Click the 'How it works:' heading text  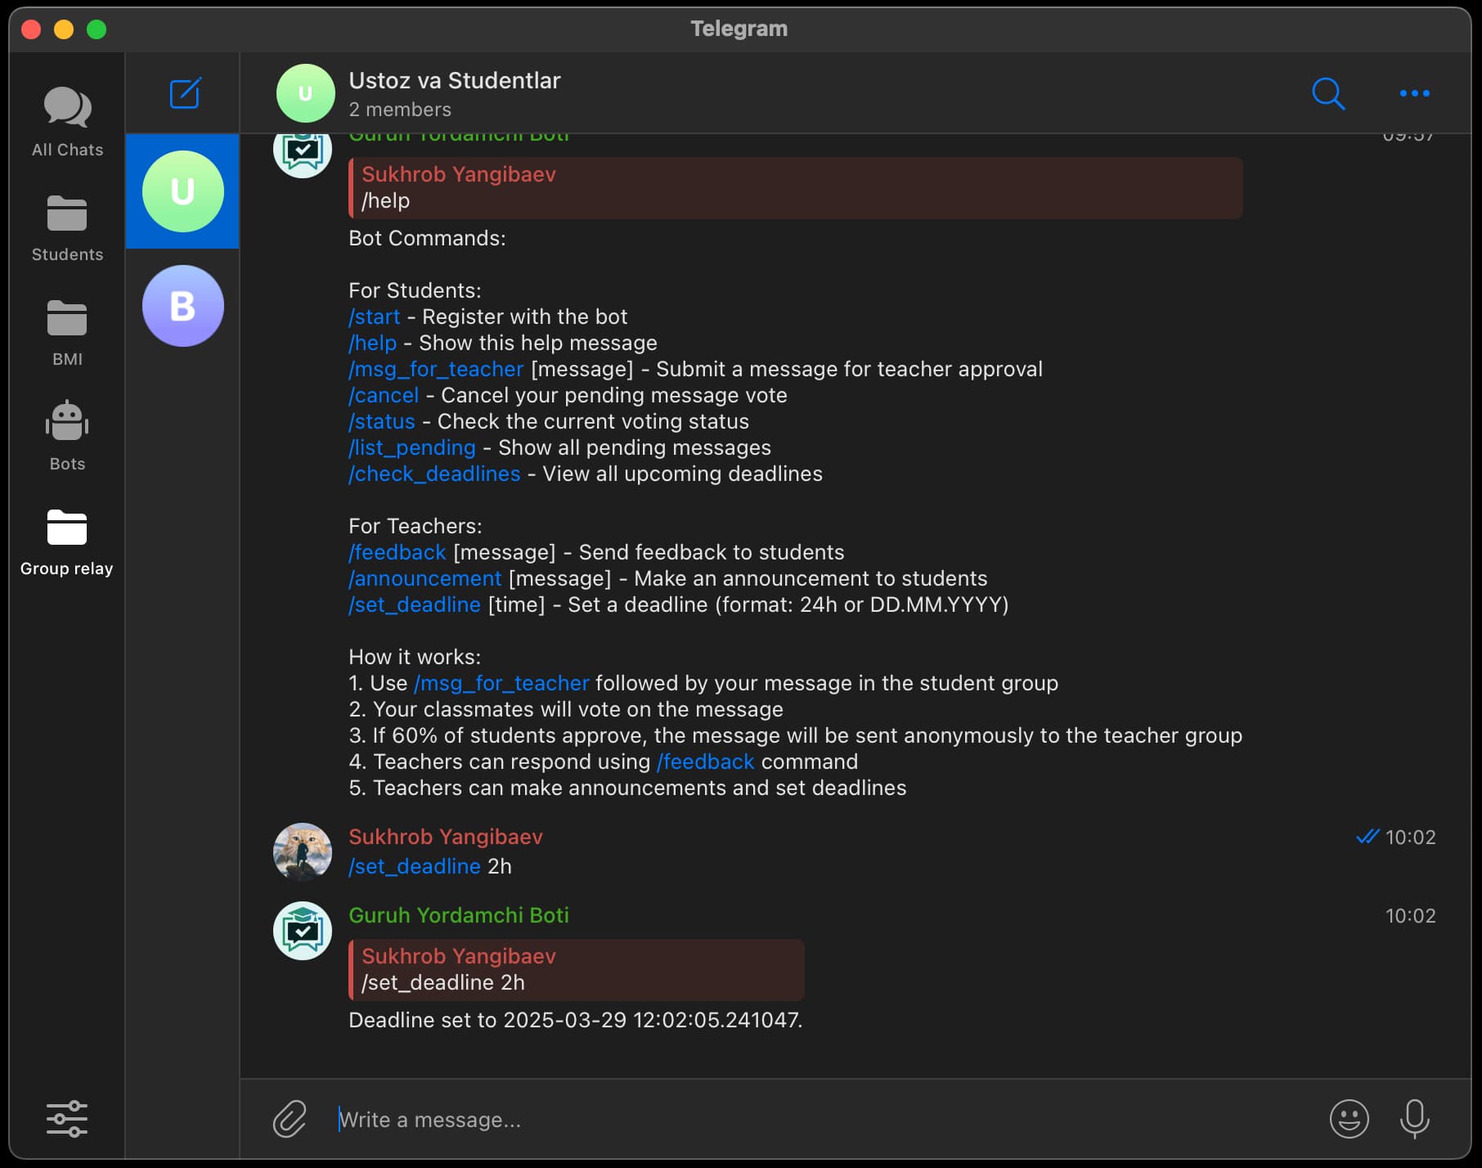pos(415,657)
